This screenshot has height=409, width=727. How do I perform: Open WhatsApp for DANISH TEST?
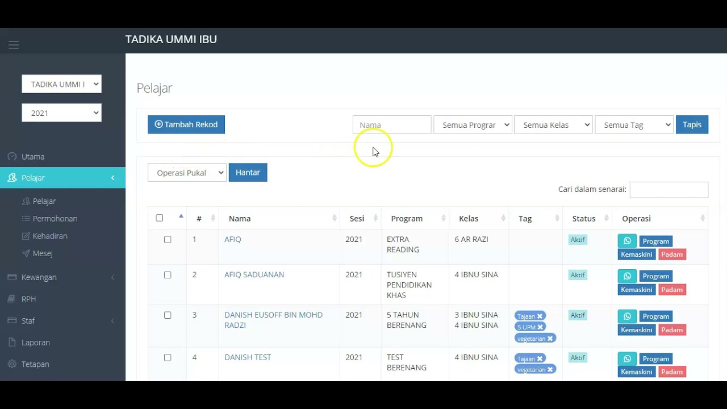click(627, 358)
